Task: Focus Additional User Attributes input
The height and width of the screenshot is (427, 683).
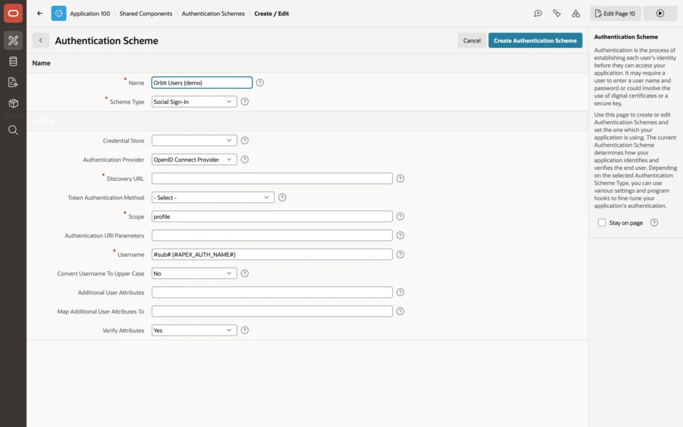Action: tap(272, 292)
